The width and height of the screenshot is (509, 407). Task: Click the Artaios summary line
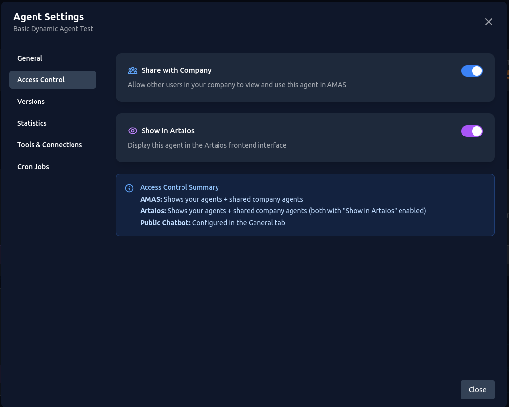[x=283, y=211]
